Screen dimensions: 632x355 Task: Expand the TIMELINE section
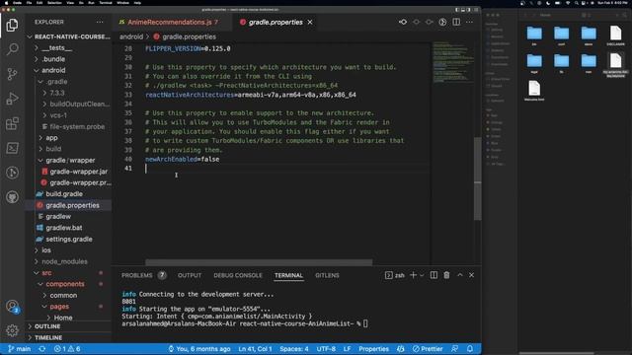click(68, 337)
